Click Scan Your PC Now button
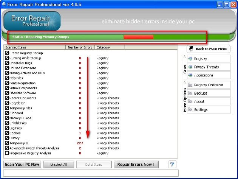Image resolution: width=238 pixels, height=179 pixels. tap(22, 164)
